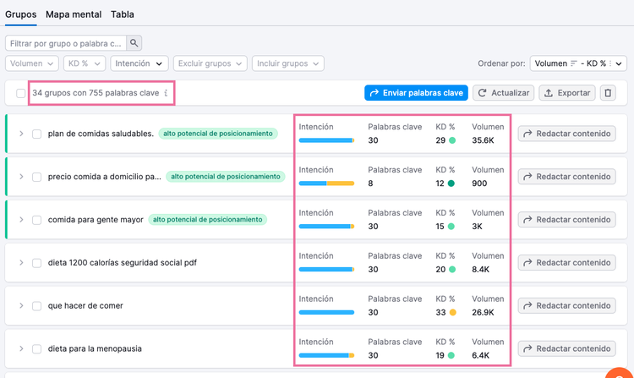Click alto potencial badge on precio comida a domicilio
Viewport: 634px width, 378px height.
click(x=226, y=177)
